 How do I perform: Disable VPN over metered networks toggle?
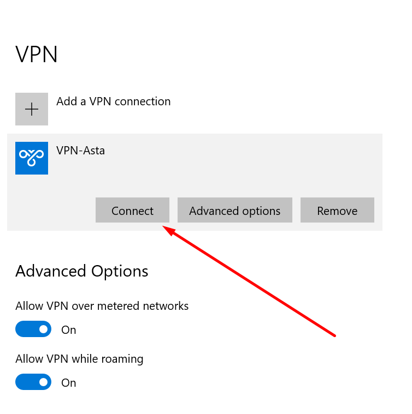33,329
